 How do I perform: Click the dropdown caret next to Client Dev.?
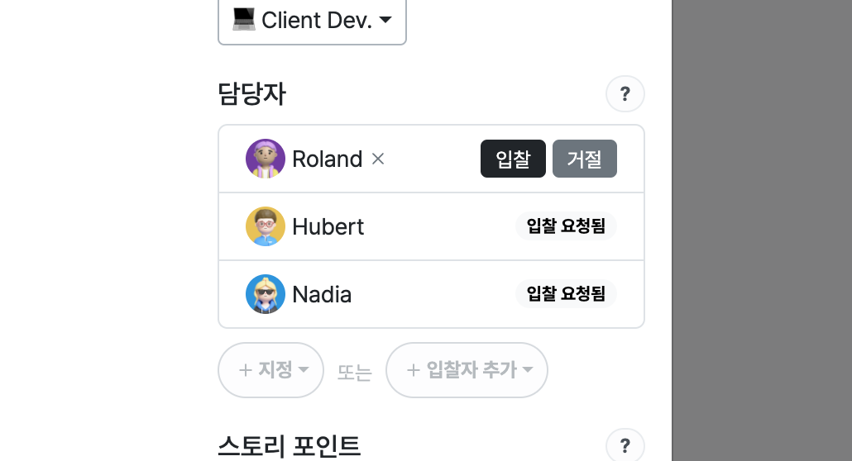coord(385,20)
